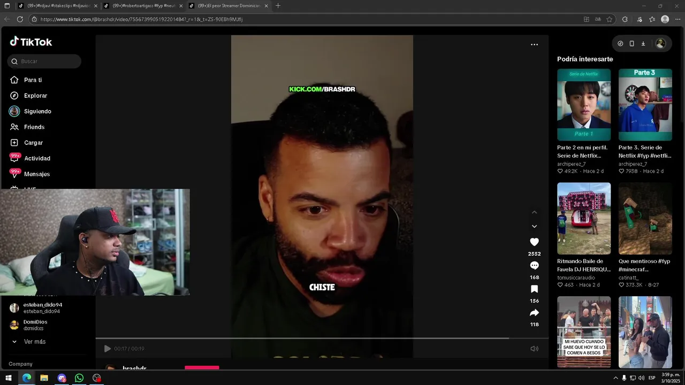This screenshot has height=385, width=685.
Task: Open Cargar upload page
Action: pyautogui.click(x=26, y=143)
